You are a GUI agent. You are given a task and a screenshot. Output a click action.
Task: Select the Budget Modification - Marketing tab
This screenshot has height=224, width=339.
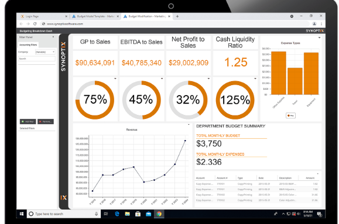(x=146, y=16)
